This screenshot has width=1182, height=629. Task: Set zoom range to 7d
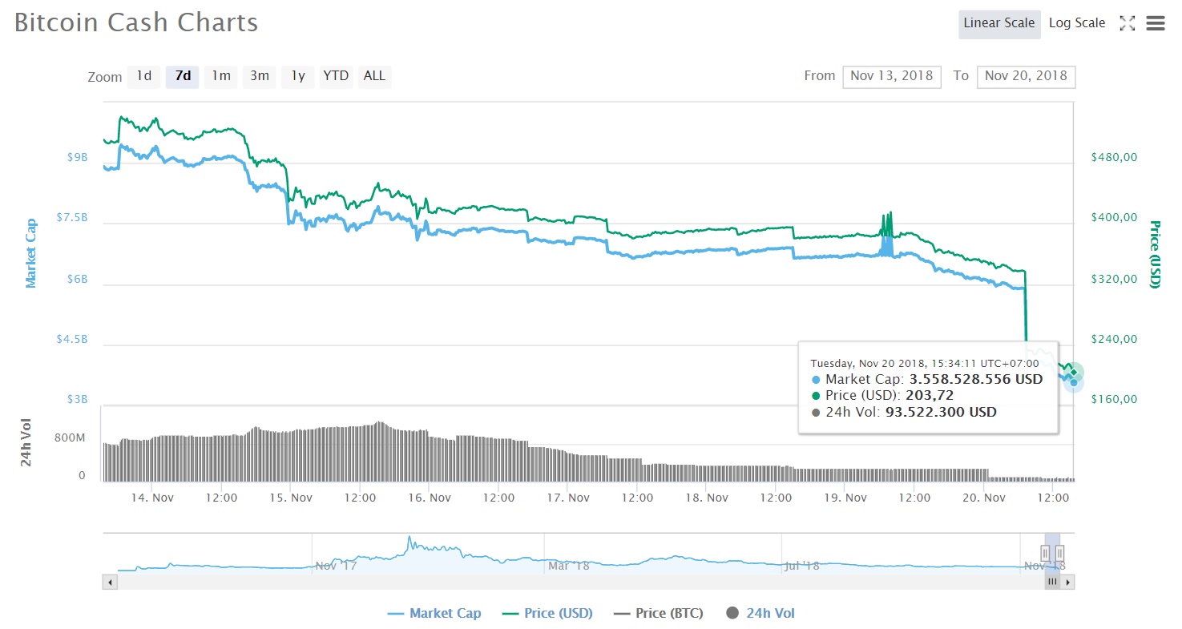tap(183, 76)
